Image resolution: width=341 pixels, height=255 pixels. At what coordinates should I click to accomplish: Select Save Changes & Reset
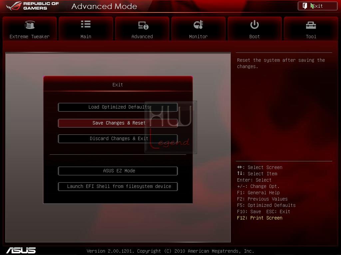pos(118,123)
